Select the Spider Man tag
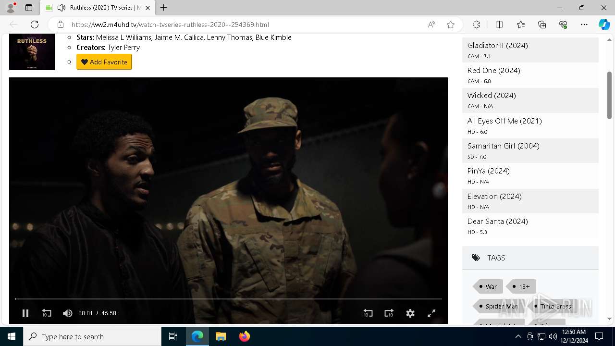This screenshot has width=615, height=346. pyautogui.click(x=499, y=306)
